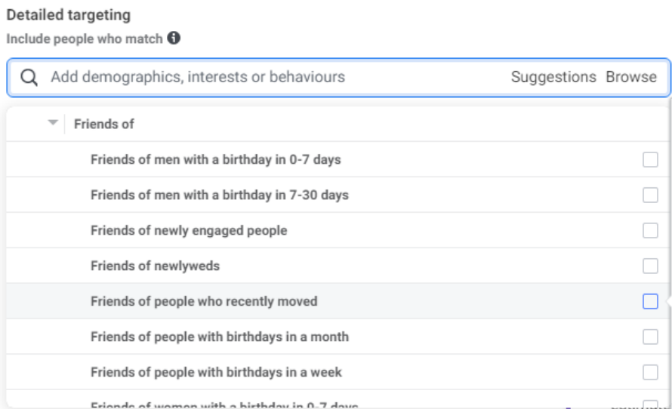Check Friends of men birthday 0-7 days
The width and height of the screenshot is (672, 409).
650,159
